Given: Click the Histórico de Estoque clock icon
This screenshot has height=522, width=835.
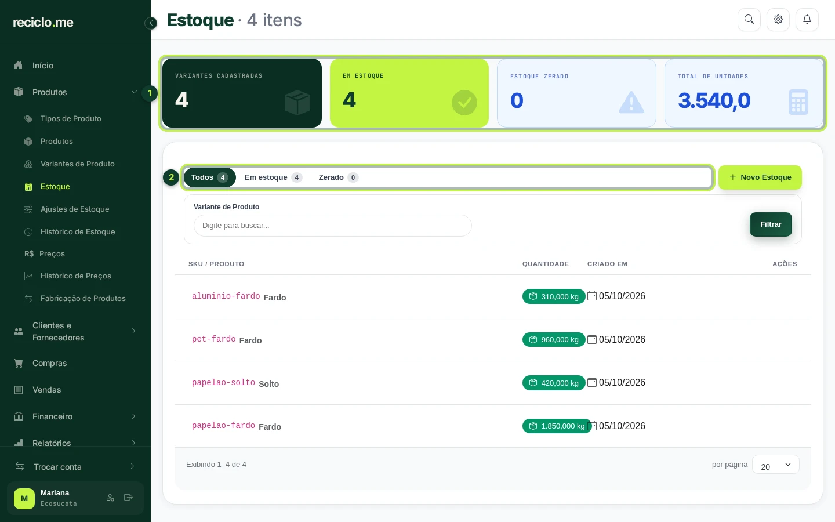Looking at the screenshot, I should [28, 232].
